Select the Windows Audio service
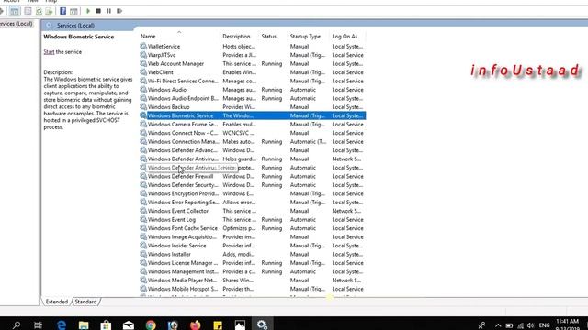 coord(253,90)
